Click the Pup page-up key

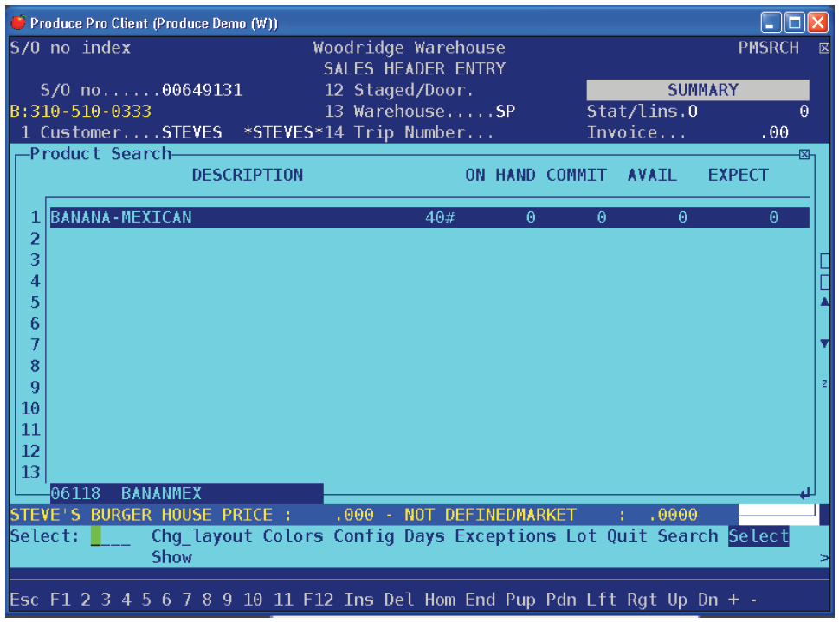tap(520, 600)
